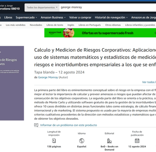This screenshot has height=152, width=156.
Task: Open Inglés books category
Action: pyautogui.click(x=71, y=25)
